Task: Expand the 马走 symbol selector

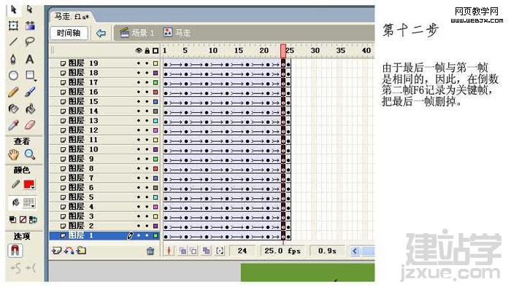Action: coord(177,33)
